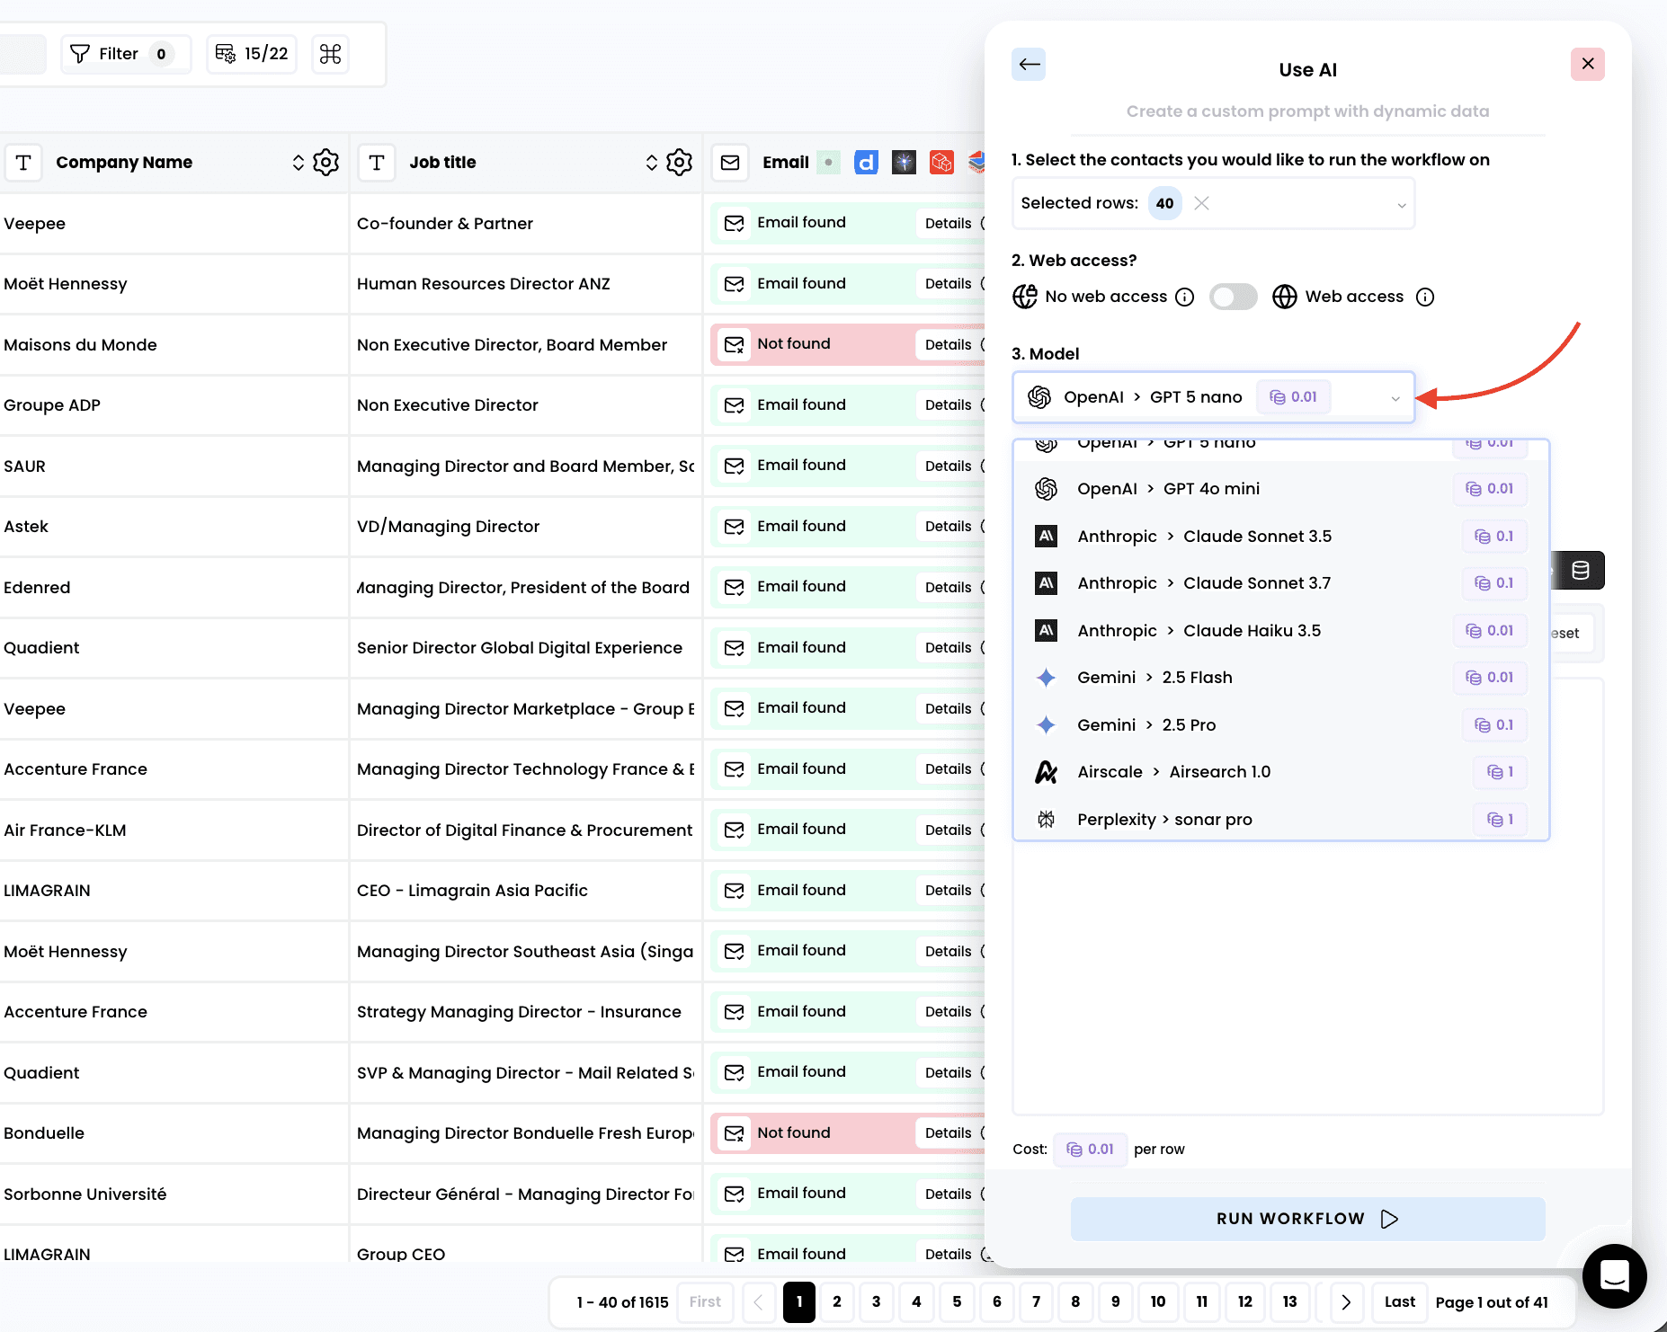Select OpenAI GPT 4o mini model

pyautogui.click(x=1280, y=489)
